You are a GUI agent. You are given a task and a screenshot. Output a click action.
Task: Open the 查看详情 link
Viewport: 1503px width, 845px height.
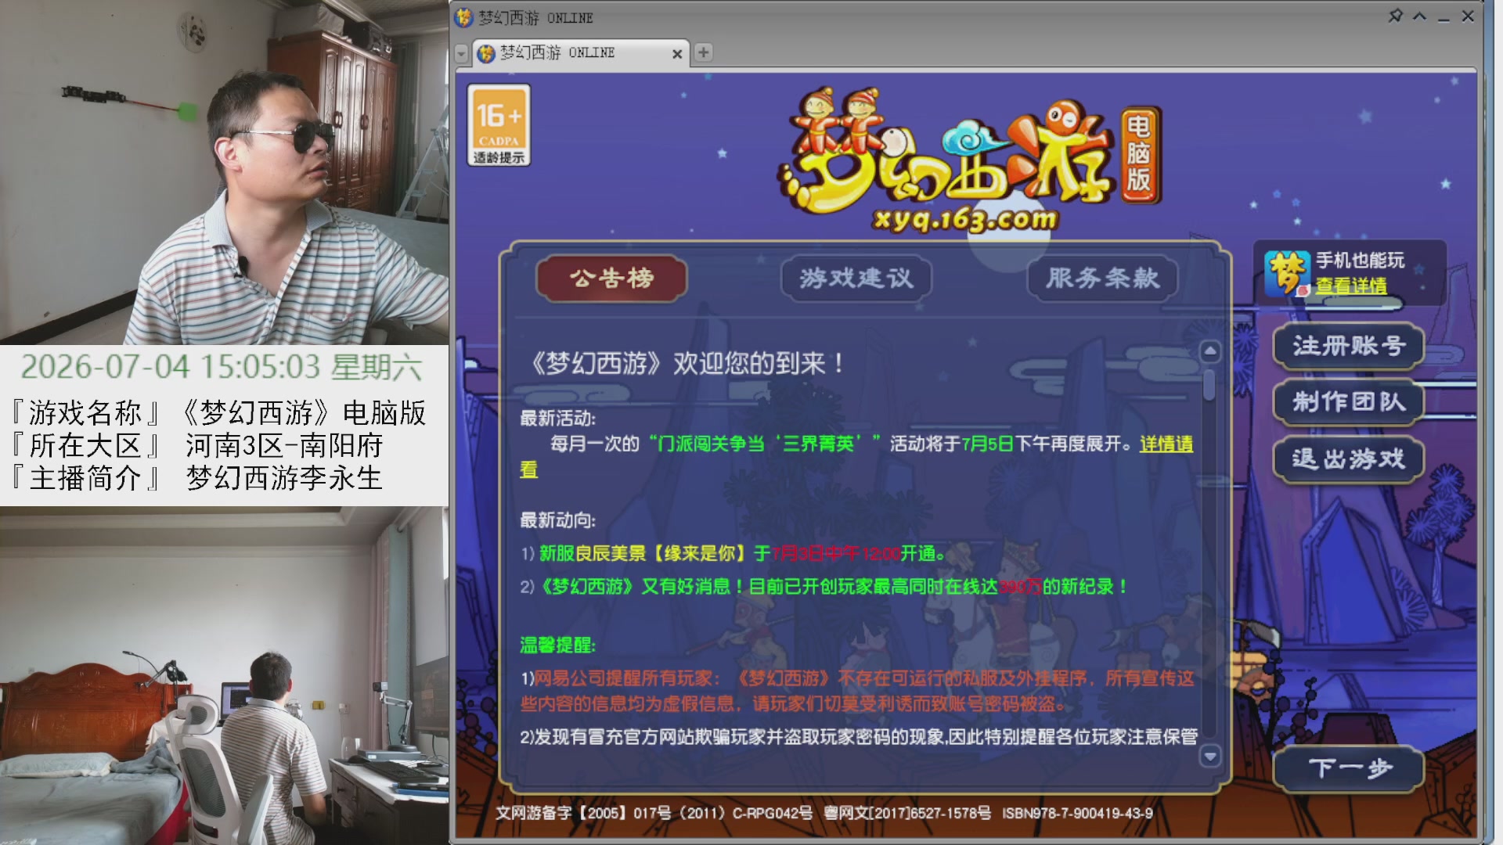click(1351, 286)
